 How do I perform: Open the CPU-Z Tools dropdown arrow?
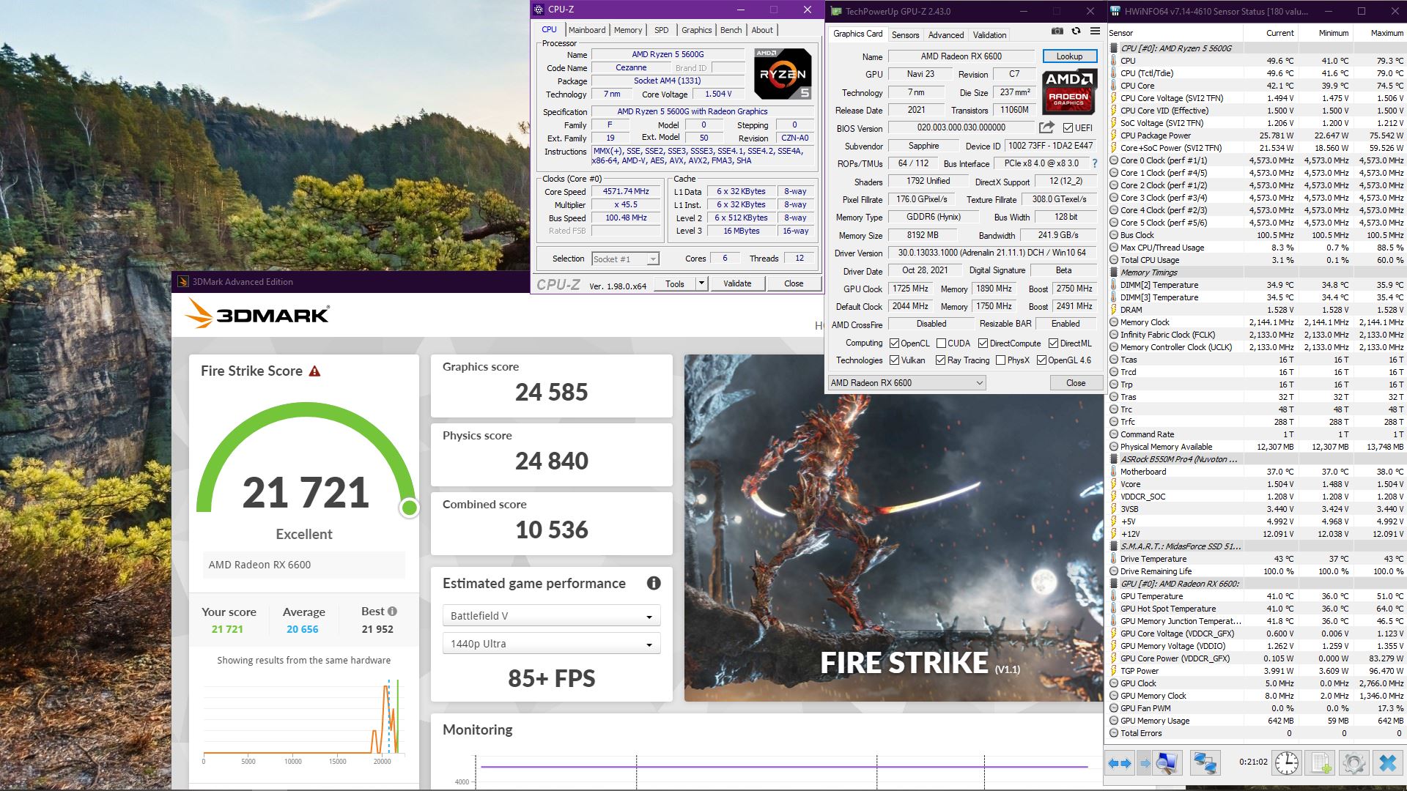(x=701, y=283)
